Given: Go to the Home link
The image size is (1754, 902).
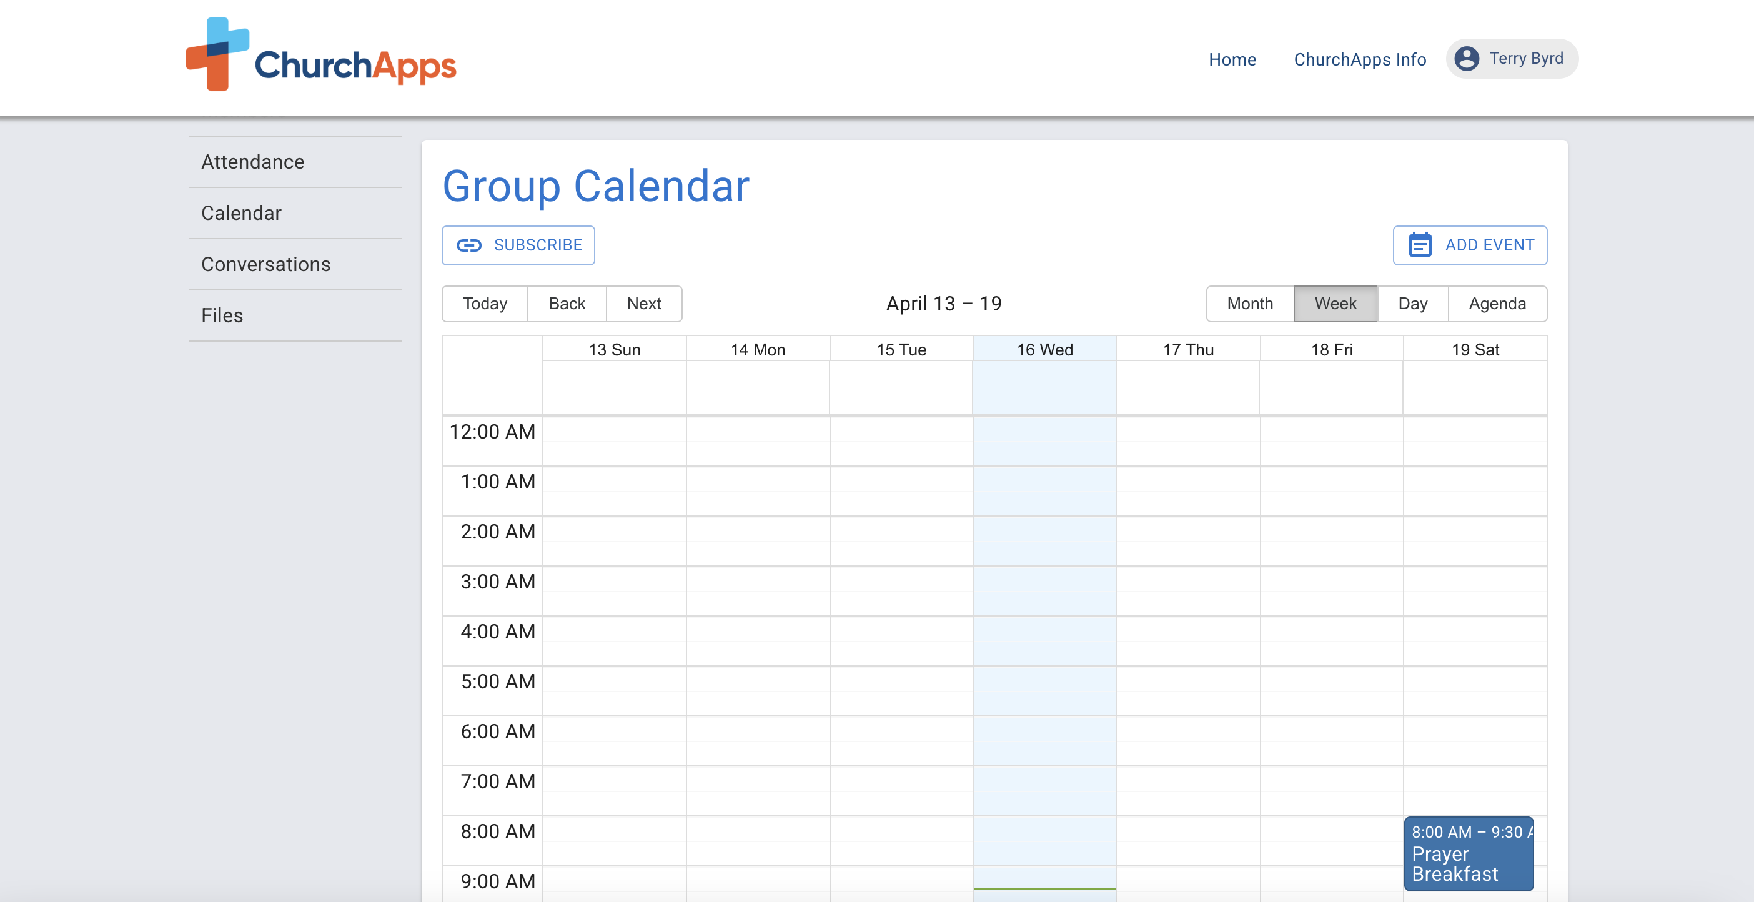Looking at the screenshot, I should pos(1232,59).
